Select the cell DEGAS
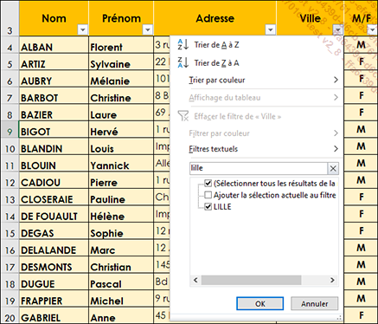 pos(54,231)
